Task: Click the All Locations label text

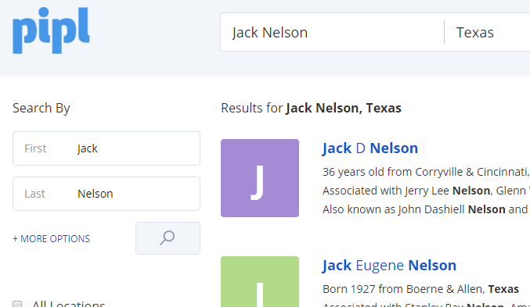Action: [x=69, y=304]
